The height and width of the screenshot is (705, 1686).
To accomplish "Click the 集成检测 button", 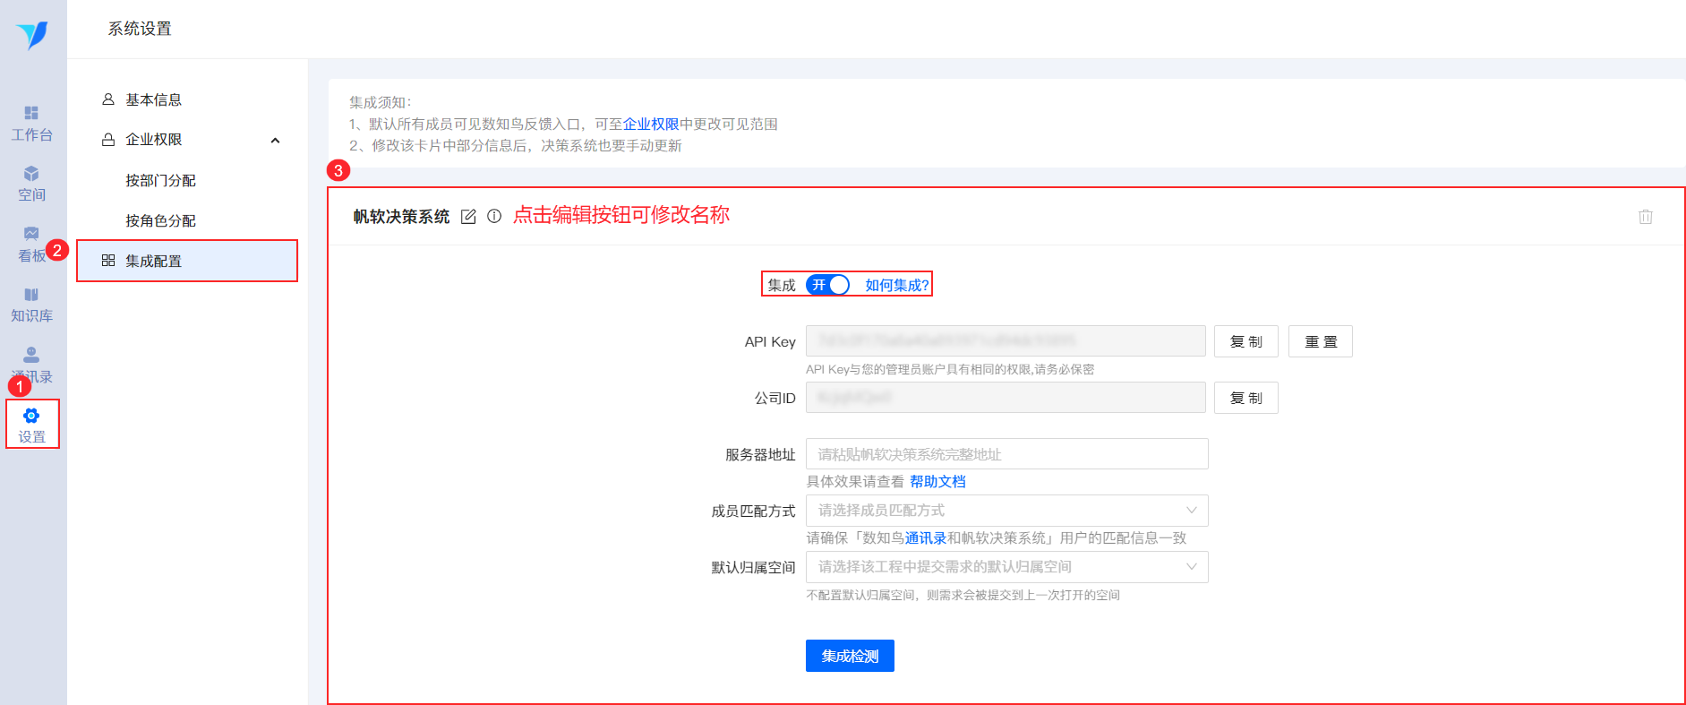I will pos(850,656).
